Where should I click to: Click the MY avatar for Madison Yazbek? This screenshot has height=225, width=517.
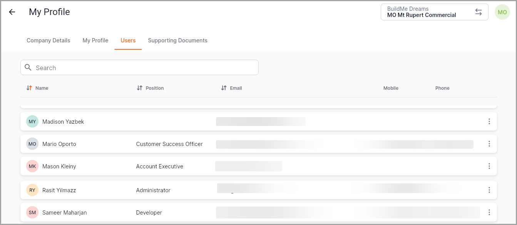pos(32,122)
